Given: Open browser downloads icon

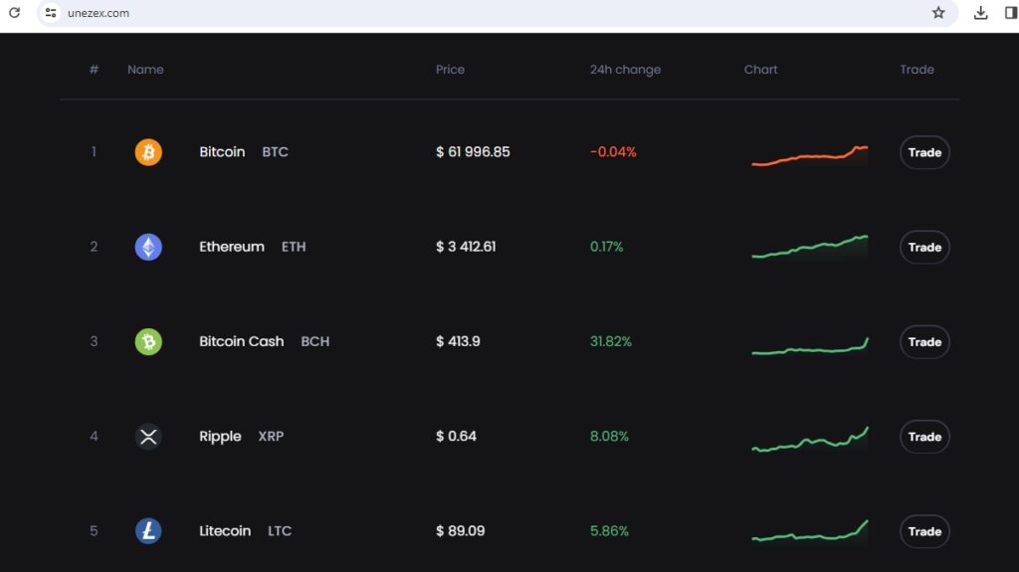Looking at the screenshot, I should tap(980, 12).
